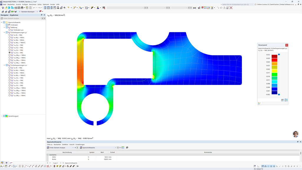302x170 pixels.
Task: Open the Hilfe menu
Action: point(58,4)
